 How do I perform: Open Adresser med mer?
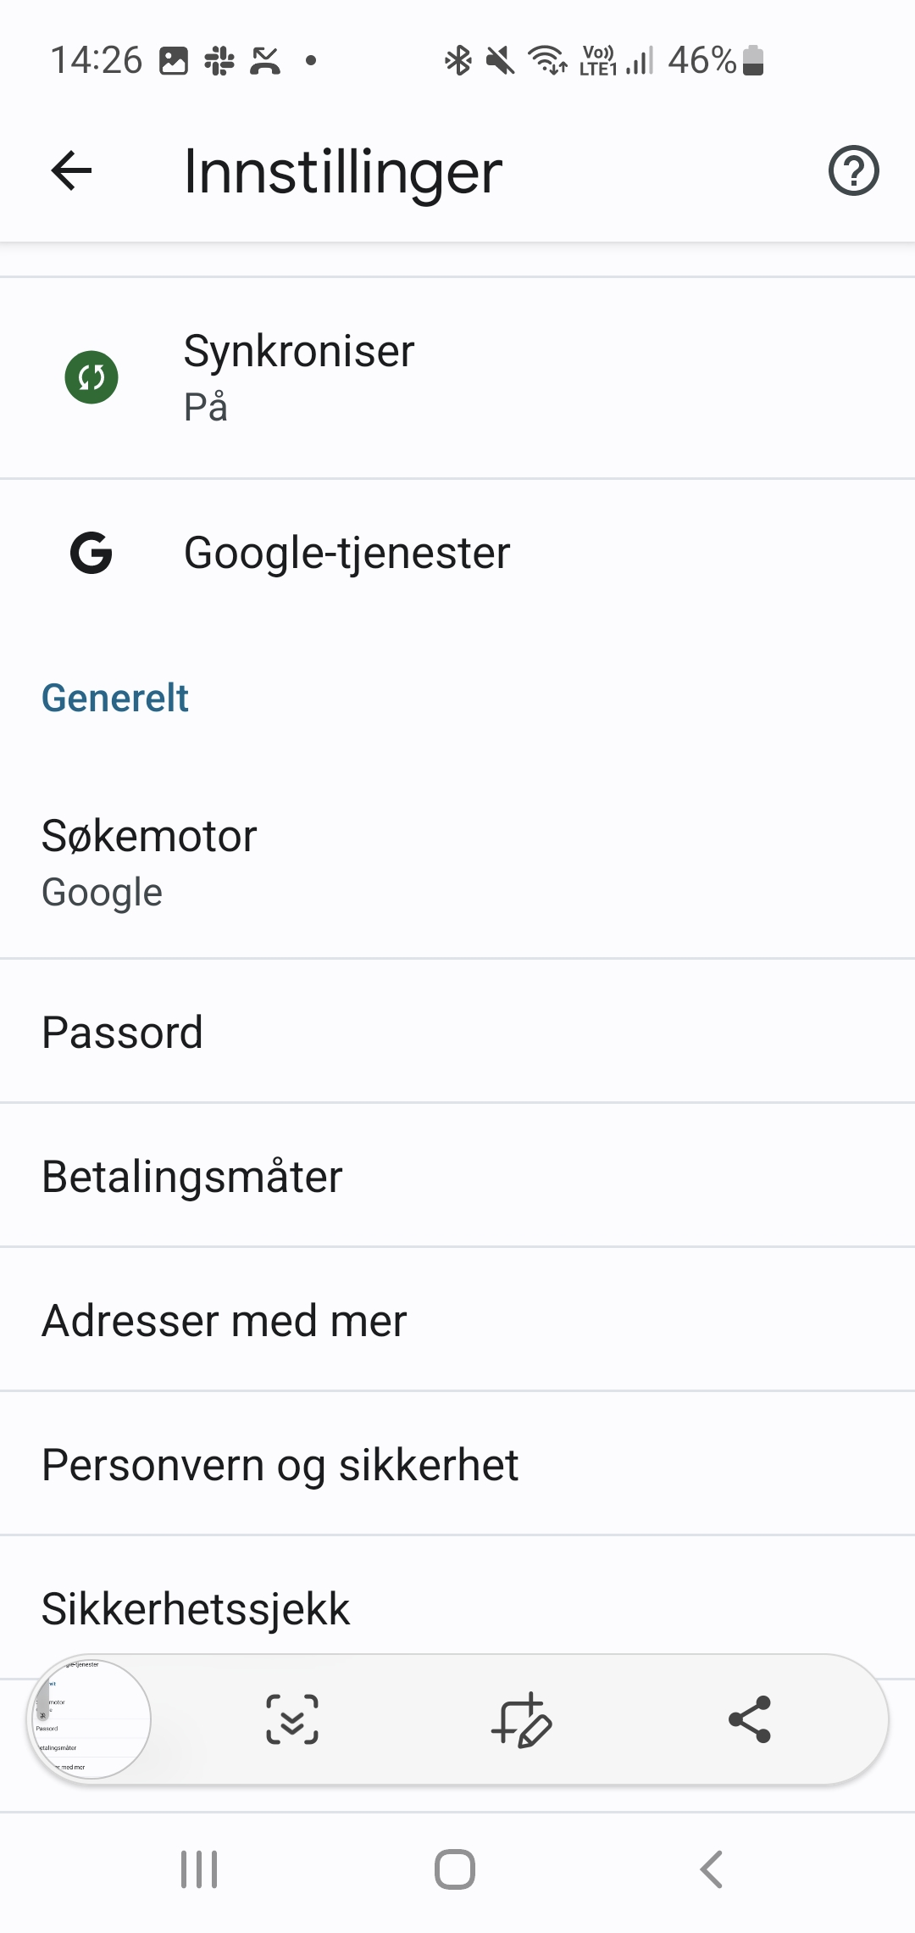457,1320
